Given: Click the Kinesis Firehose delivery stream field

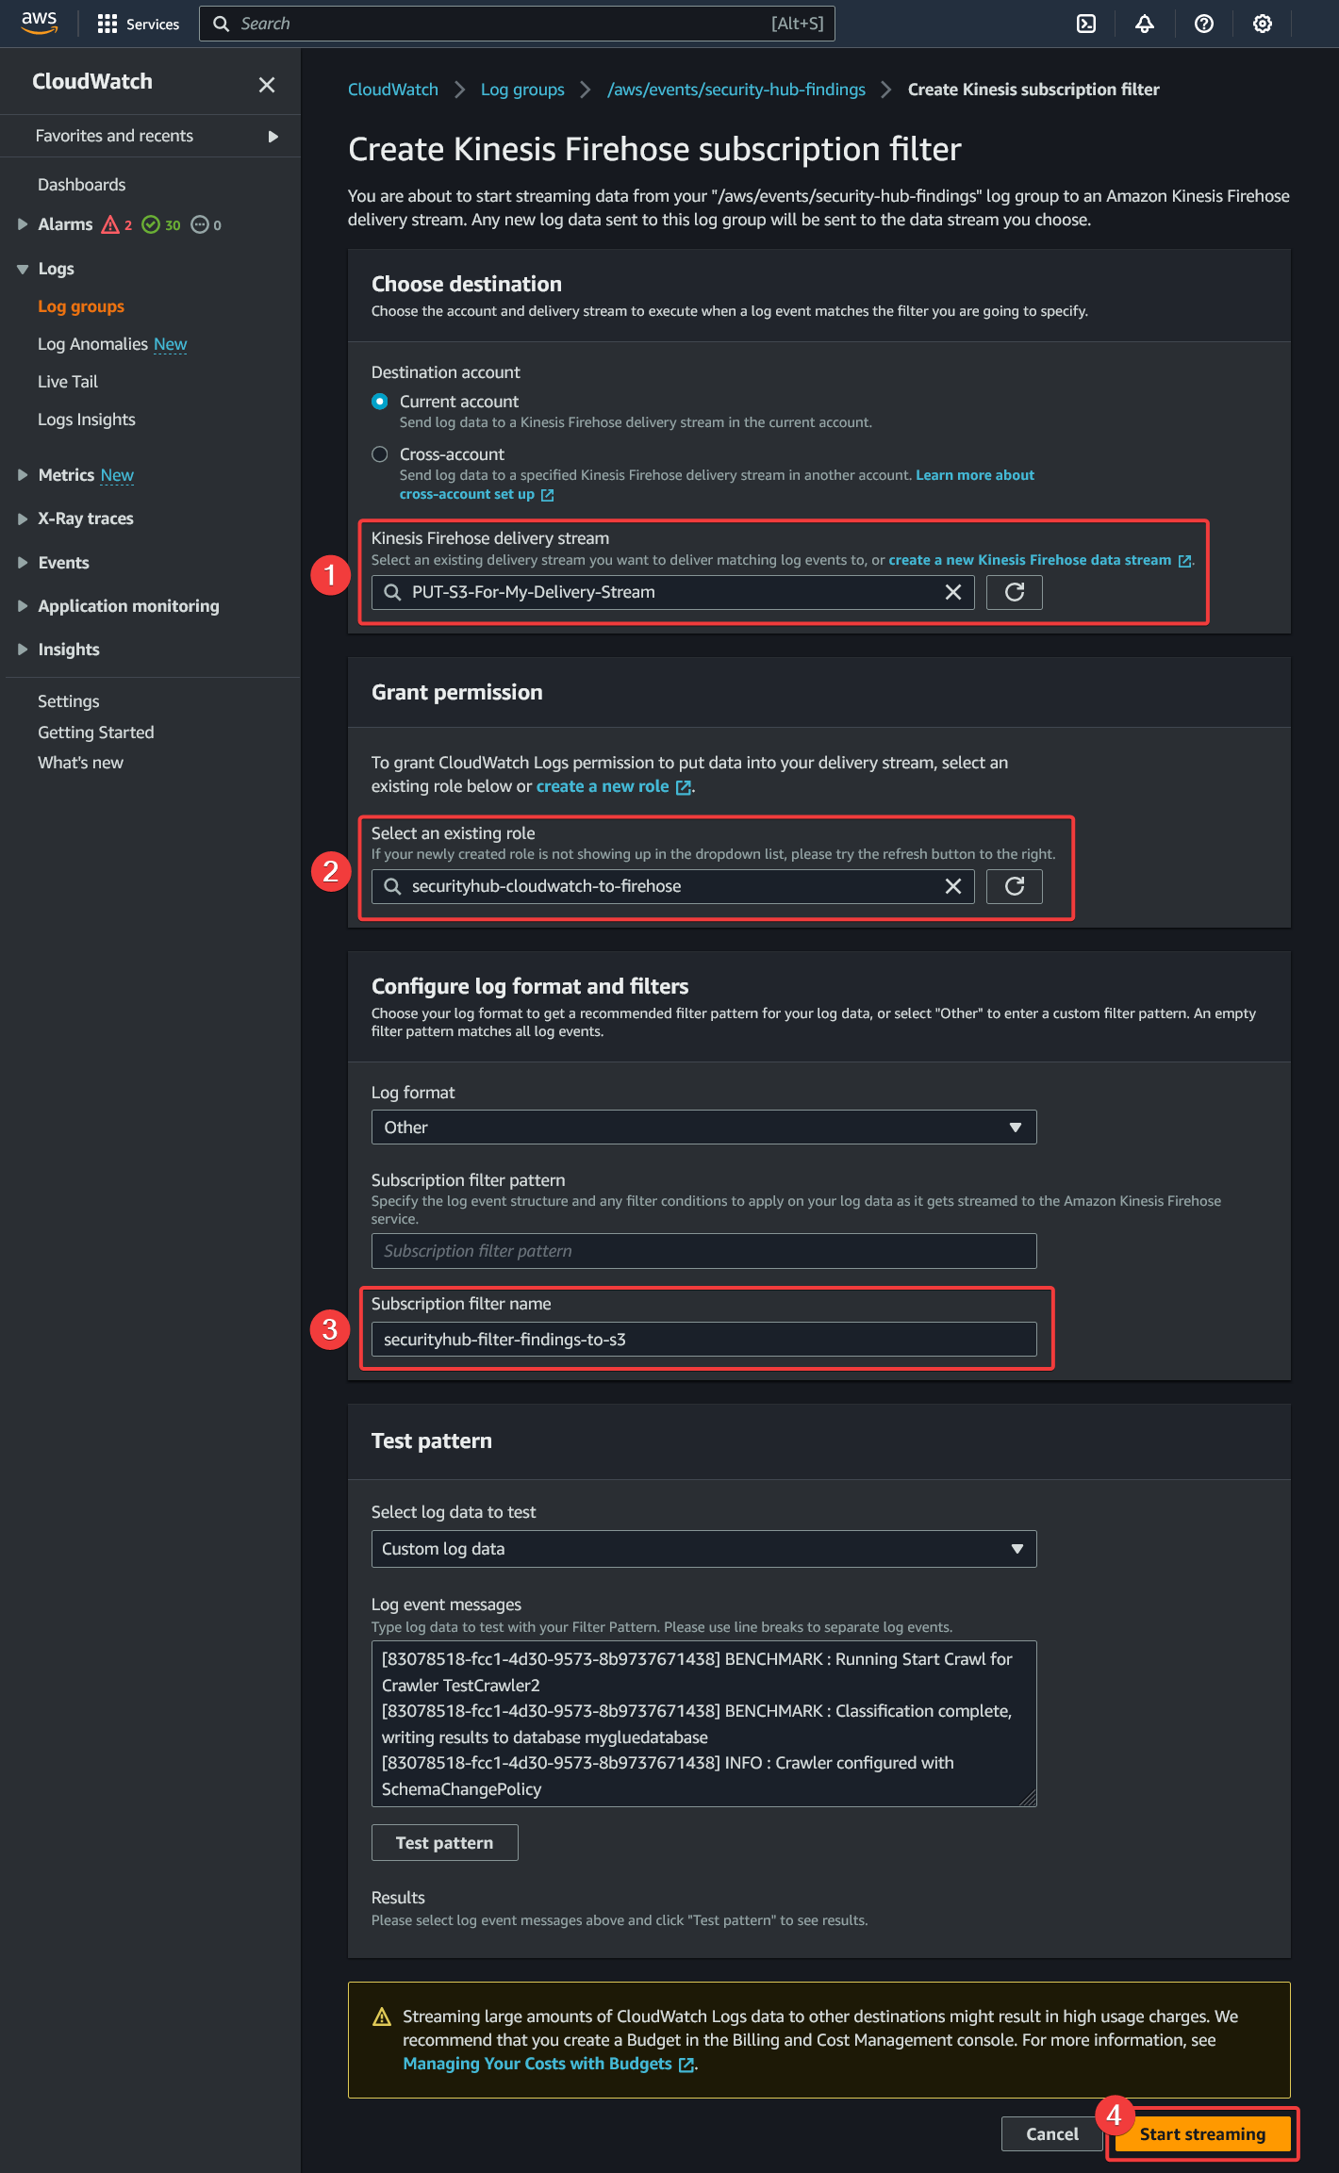Looking at the screenshot, I should tap(672, 592).
